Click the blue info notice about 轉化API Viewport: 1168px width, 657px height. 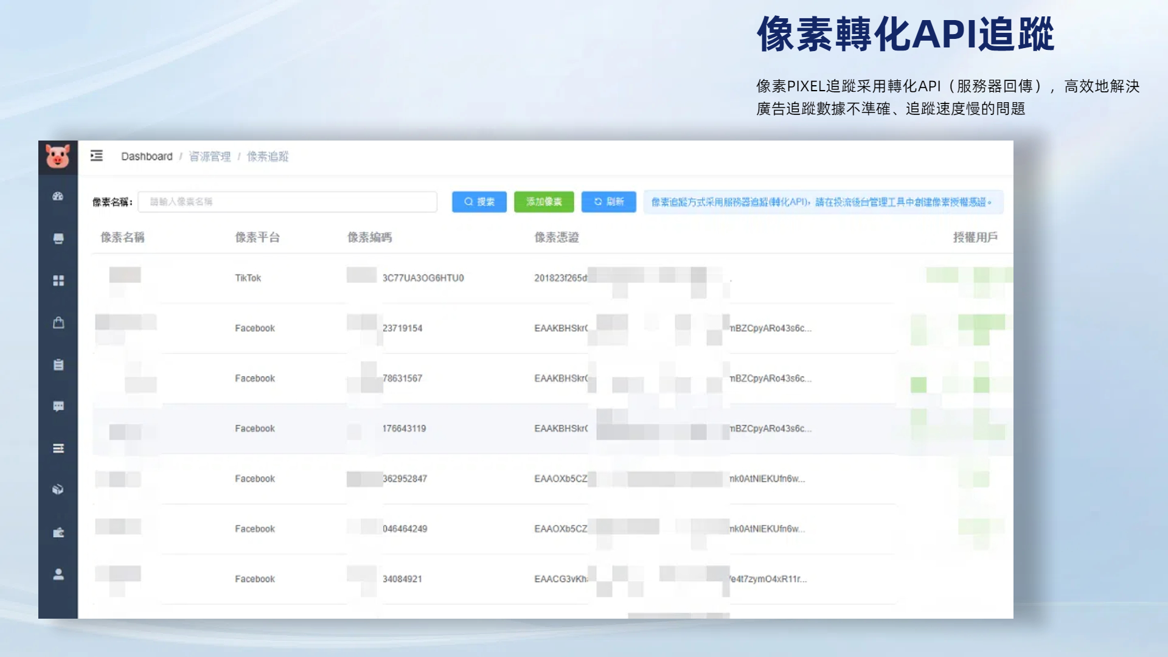(823, 202)
